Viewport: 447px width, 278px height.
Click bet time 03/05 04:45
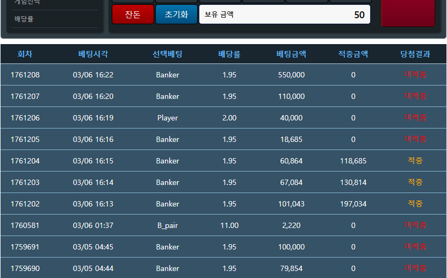[93, 247]
